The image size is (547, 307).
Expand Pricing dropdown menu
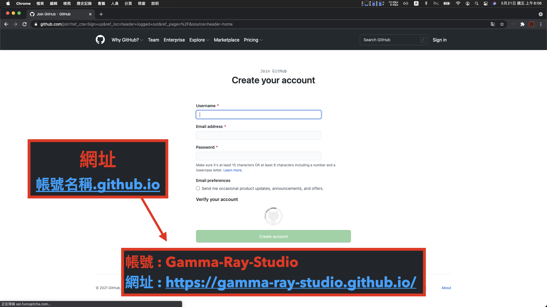pyautogui.click(x=253, y=40)
